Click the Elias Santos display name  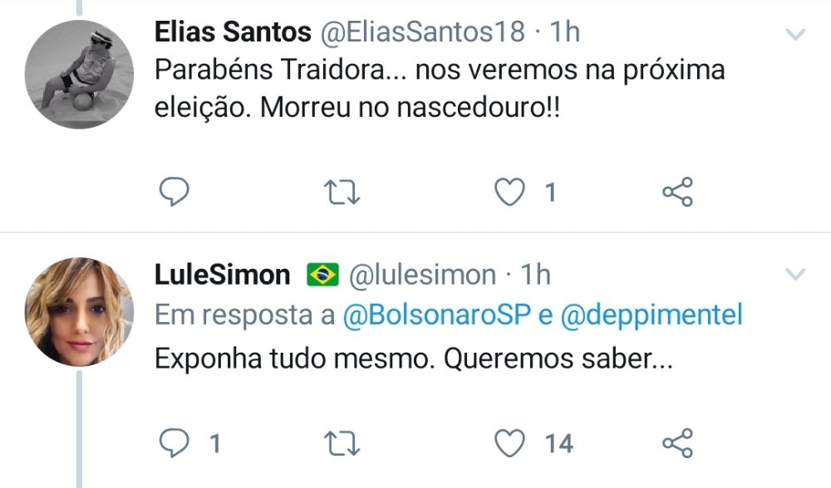coord(233,32)
